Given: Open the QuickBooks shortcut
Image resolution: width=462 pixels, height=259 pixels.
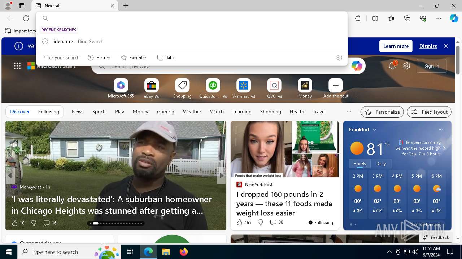Looking at the screenshot, I should point(213,88).
